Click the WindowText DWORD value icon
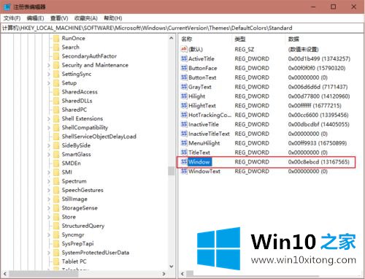The image size is (365, 279). [184, 171]
